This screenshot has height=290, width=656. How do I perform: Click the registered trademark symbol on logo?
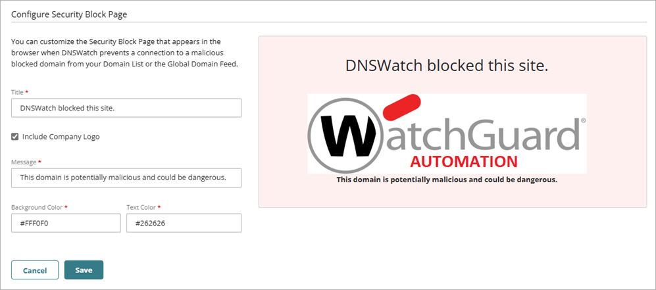point(583,120)
